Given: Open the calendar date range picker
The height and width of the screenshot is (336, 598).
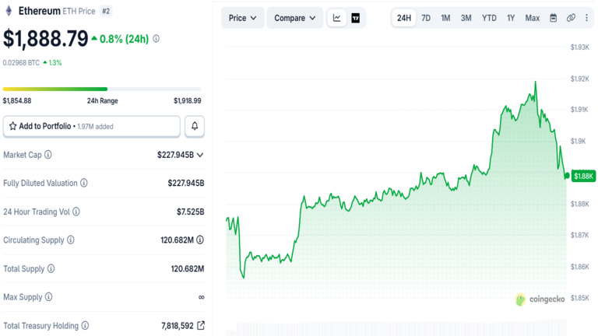Looking at the screenshot, I should [554, 18].
